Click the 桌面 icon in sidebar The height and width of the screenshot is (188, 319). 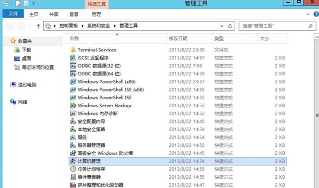tap(17, 59)
